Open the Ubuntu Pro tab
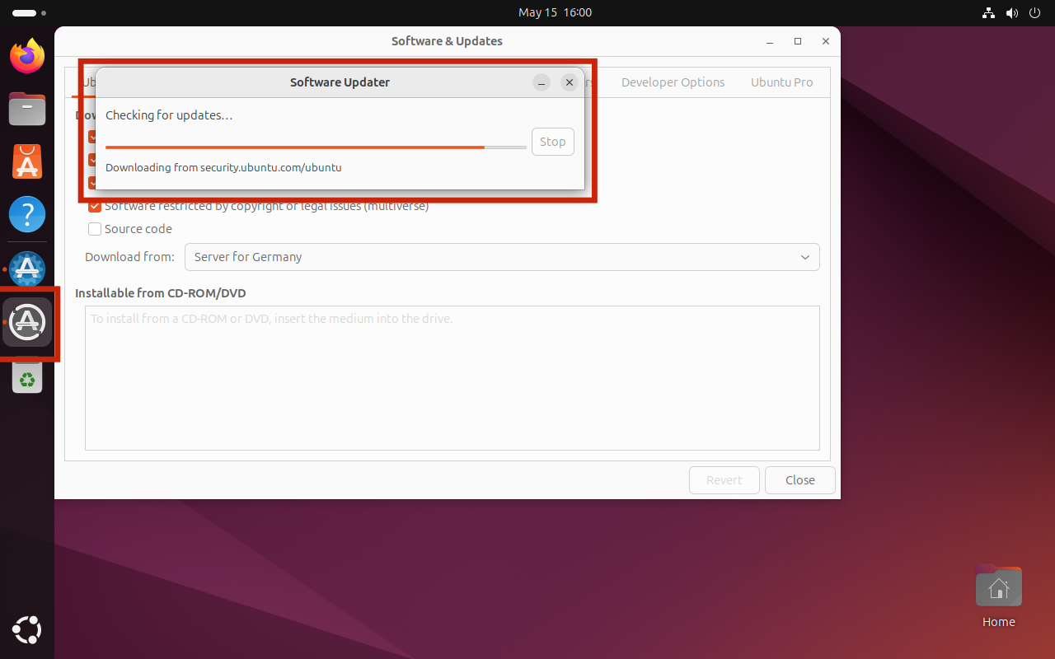 point(781,82)
